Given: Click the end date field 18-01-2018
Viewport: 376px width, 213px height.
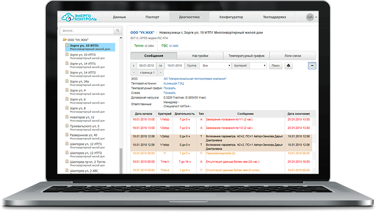Looking at the screenshot, I should click(174, 66).
